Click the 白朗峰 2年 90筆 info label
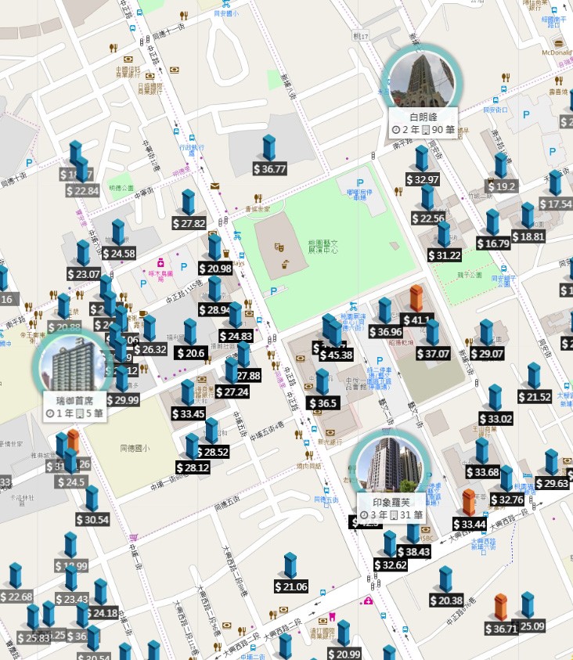 (x=423, y=124)
